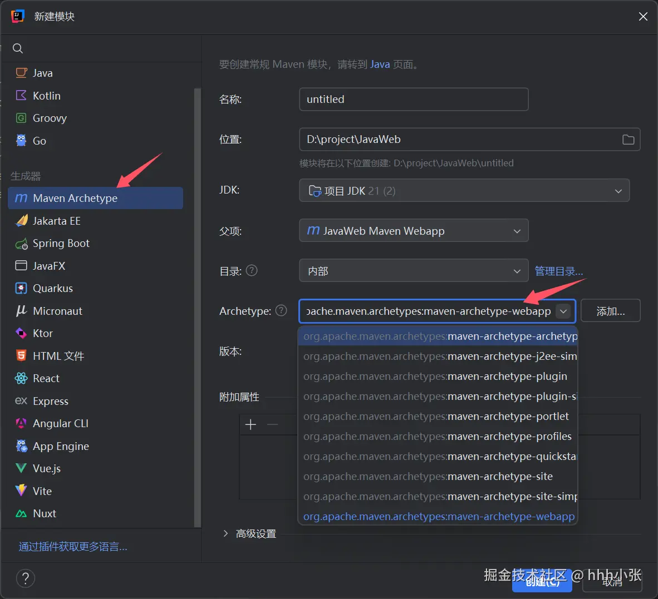The image size is (658, 599).
Task: Click the Groovy G icon
Action: [21, 118]
